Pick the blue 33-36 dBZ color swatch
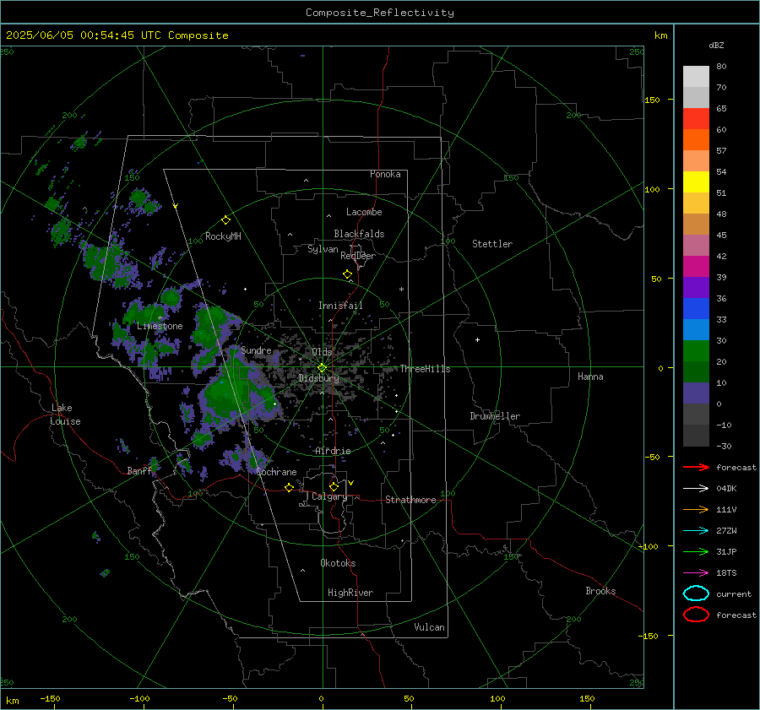The height and width of the screenshot is (710, 760). tap(696, 308)
